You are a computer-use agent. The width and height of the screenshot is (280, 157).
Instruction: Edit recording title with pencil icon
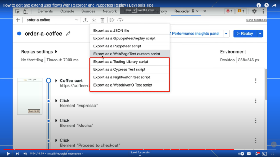68,34
